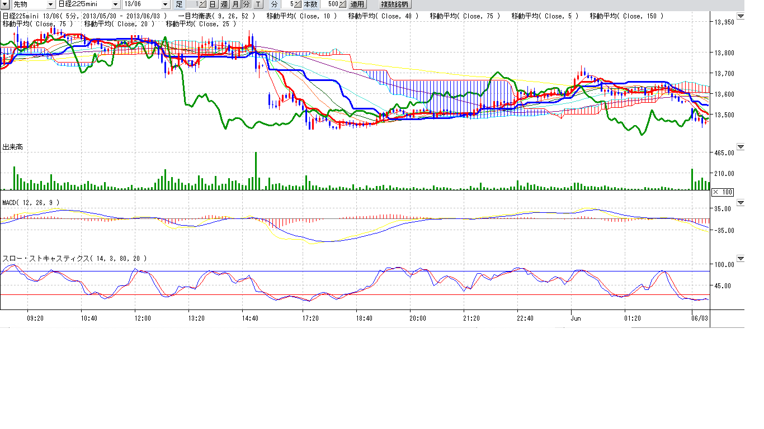Click the bar count stepper next to 500

click(343, 4)
